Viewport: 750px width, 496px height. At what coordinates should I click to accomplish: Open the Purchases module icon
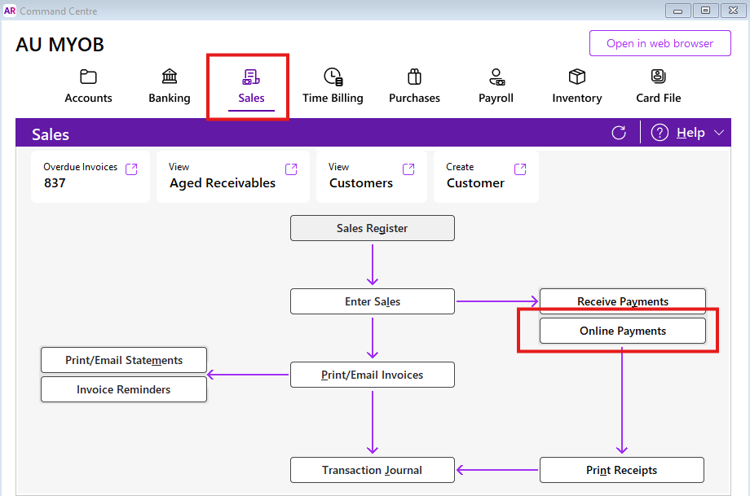[x=414, y=77]
